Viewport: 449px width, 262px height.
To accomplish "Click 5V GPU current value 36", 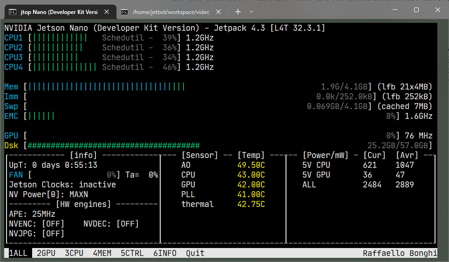I will 367,175.
